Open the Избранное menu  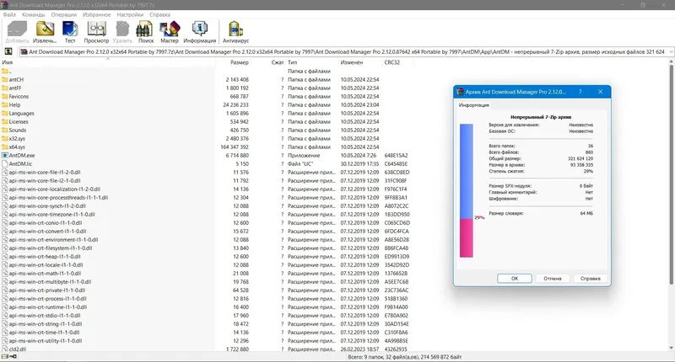click(x=96, y=14)
